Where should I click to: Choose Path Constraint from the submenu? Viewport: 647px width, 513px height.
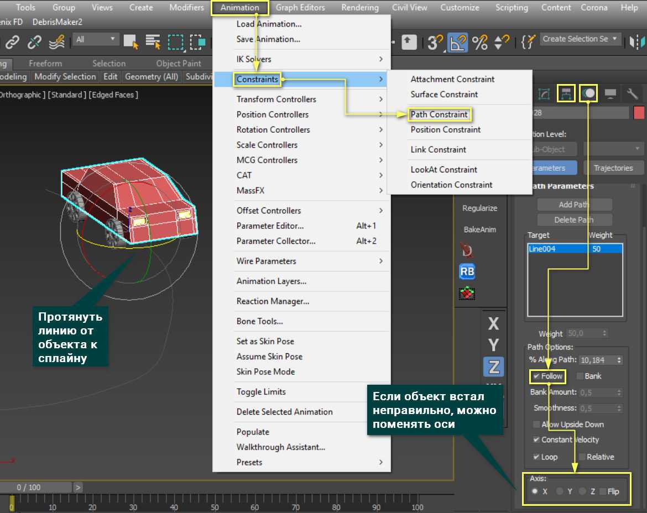click(439, 114)
